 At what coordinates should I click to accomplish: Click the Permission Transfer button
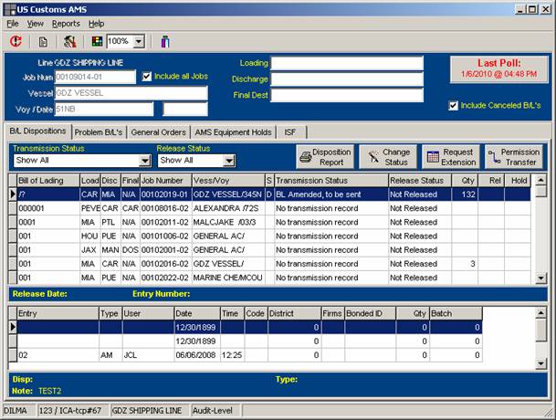513,156
